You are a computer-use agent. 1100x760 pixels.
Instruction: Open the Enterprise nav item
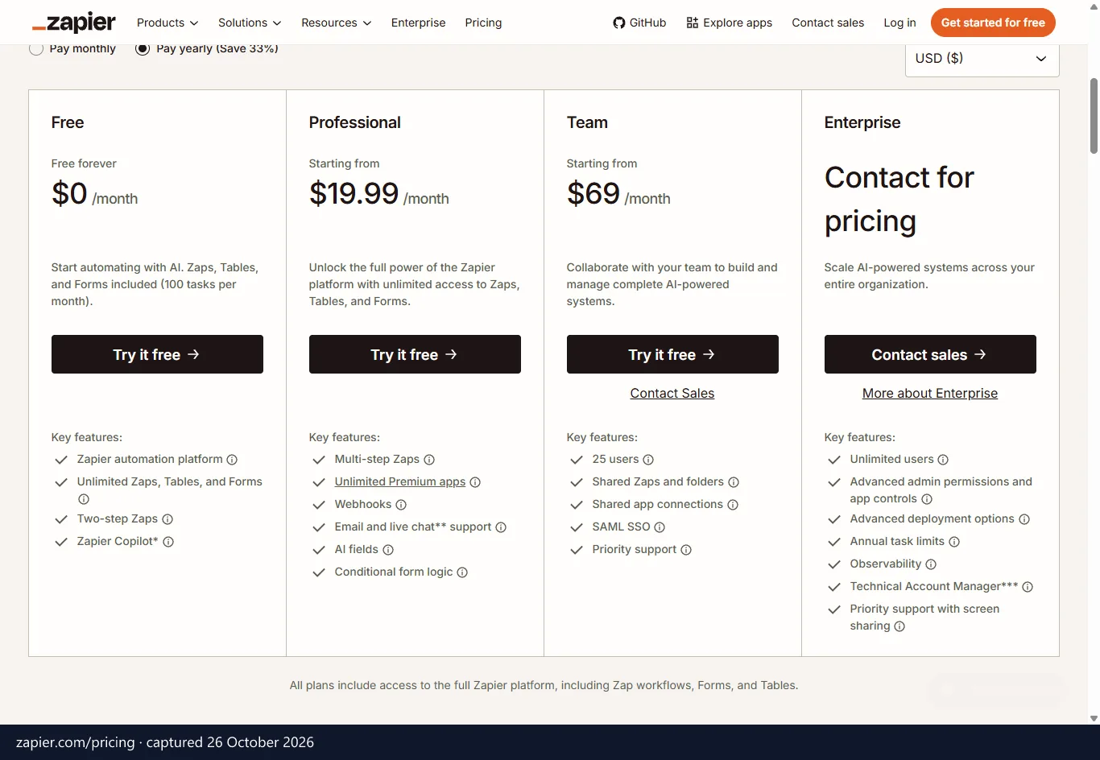click(418, 23)
